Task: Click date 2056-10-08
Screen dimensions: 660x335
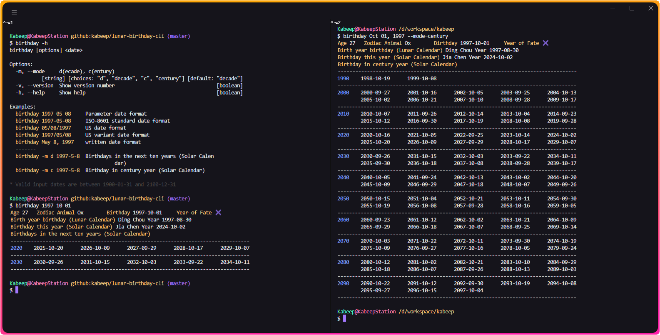Action: [x=422, y=206]
